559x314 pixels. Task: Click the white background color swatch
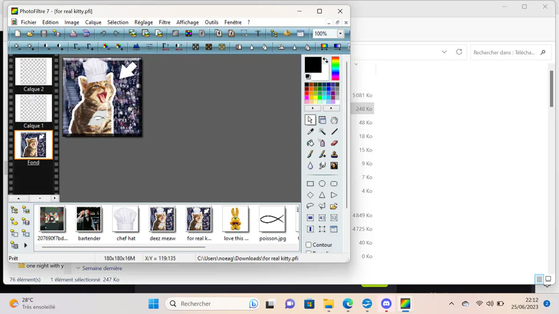325,76
